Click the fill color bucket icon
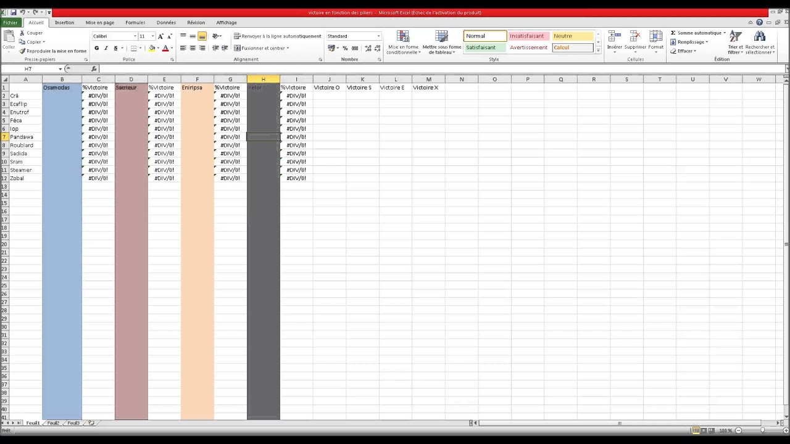This screenshot has height=444, width=790. 152,48
